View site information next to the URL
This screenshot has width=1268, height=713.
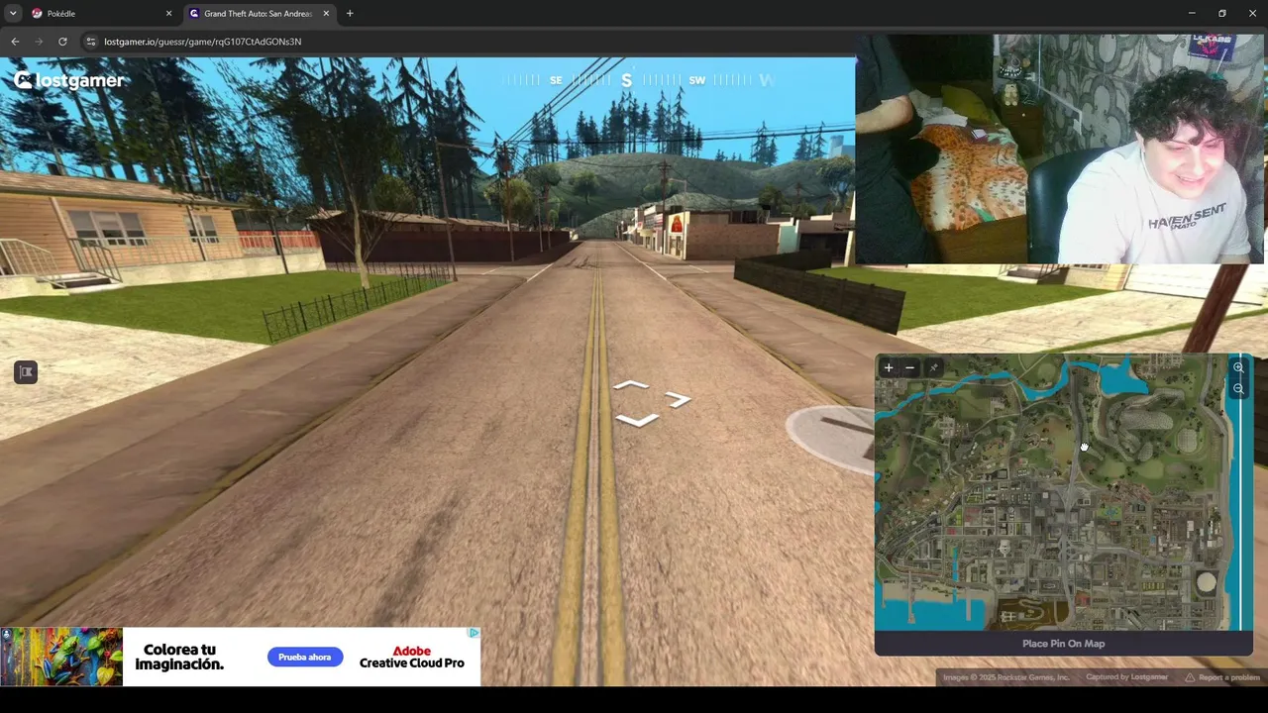[x=91, y=42]
